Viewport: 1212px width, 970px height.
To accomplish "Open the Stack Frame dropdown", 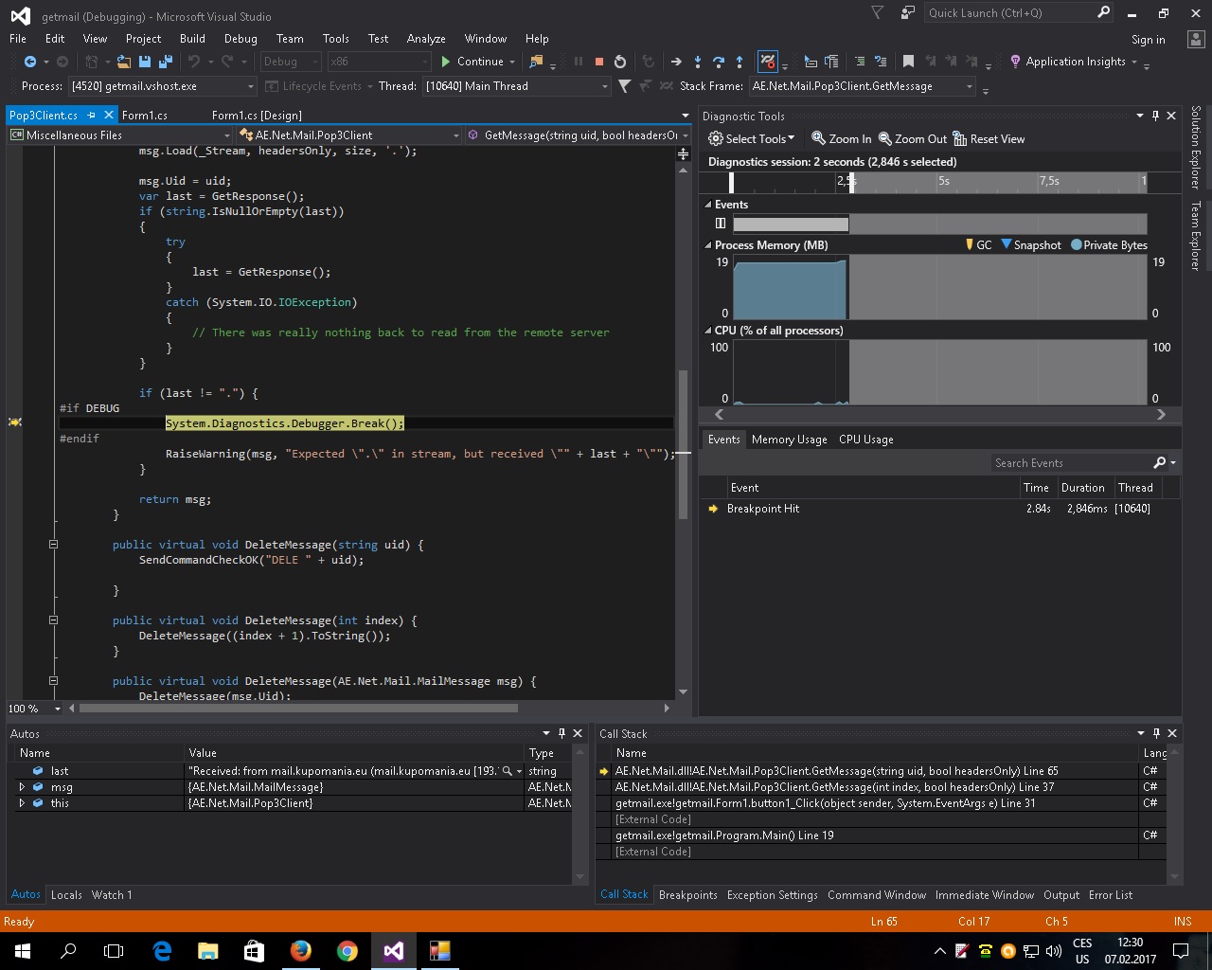I will click(970, 86).
